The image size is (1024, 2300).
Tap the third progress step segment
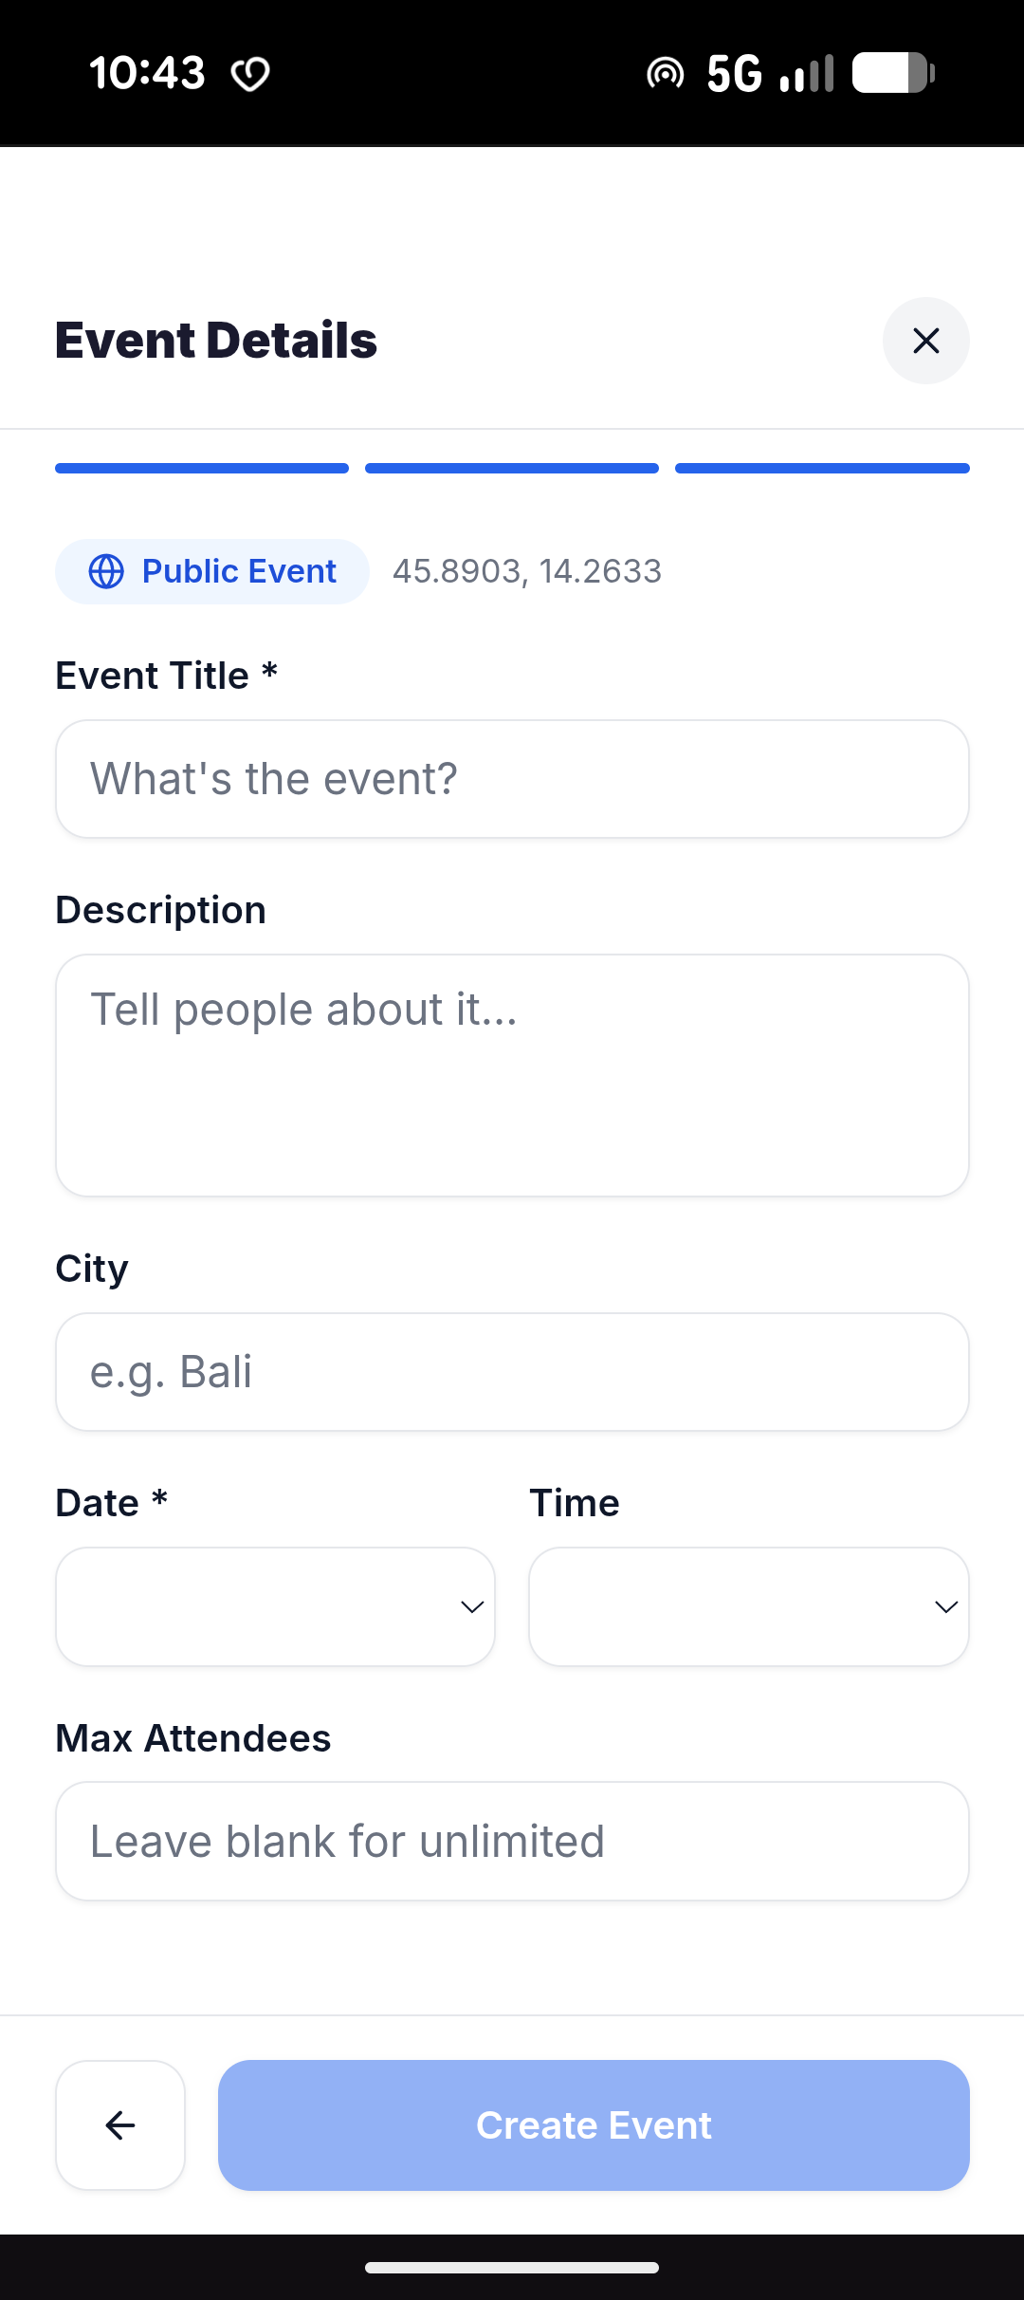pyautogui.click(x=822, y=468)
